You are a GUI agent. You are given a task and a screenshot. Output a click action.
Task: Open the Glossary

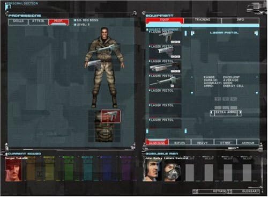click(x=243, y=191)
